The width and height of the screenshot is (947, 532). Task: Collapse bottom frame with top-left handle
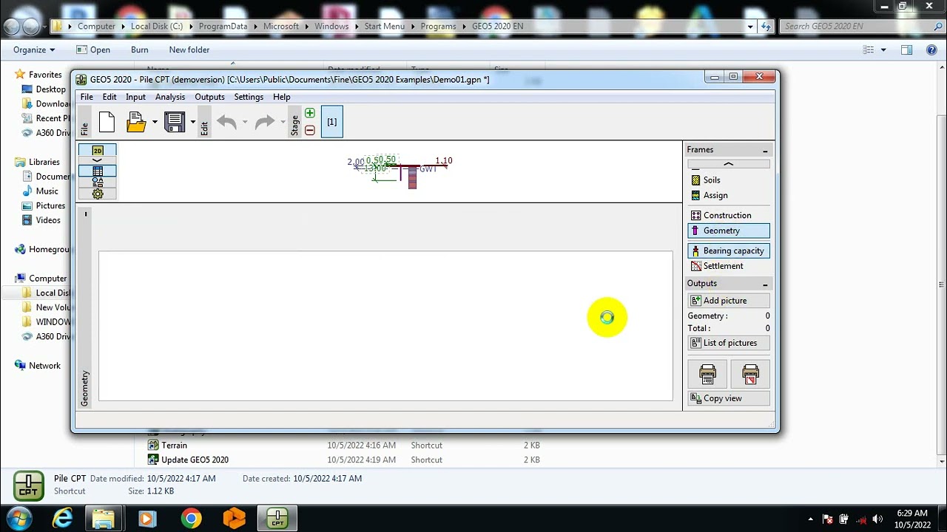coord(85,214)
